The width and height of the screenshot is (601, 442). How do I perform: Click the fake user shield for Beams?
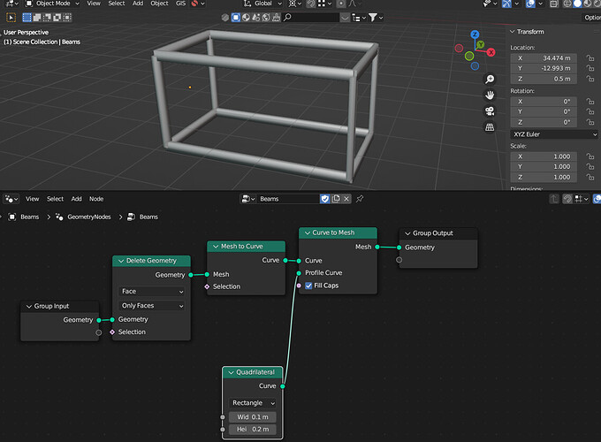tap(324, 199)
